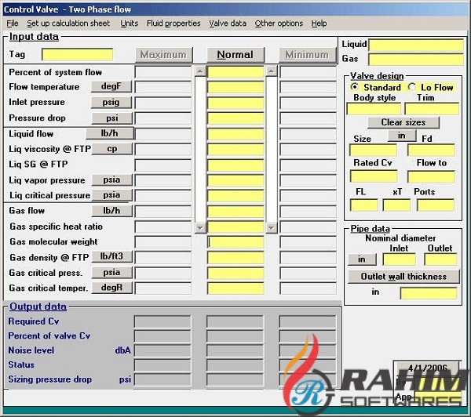Click the degF unit button for flow temperature
Viewport: 471px width, 417px height.
(111, 87)
